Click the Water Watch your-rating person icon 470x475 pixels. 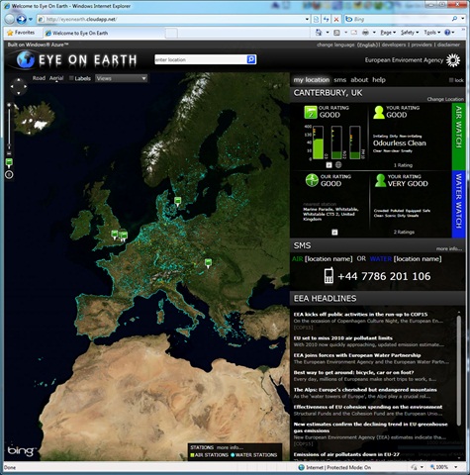(380, 180)
